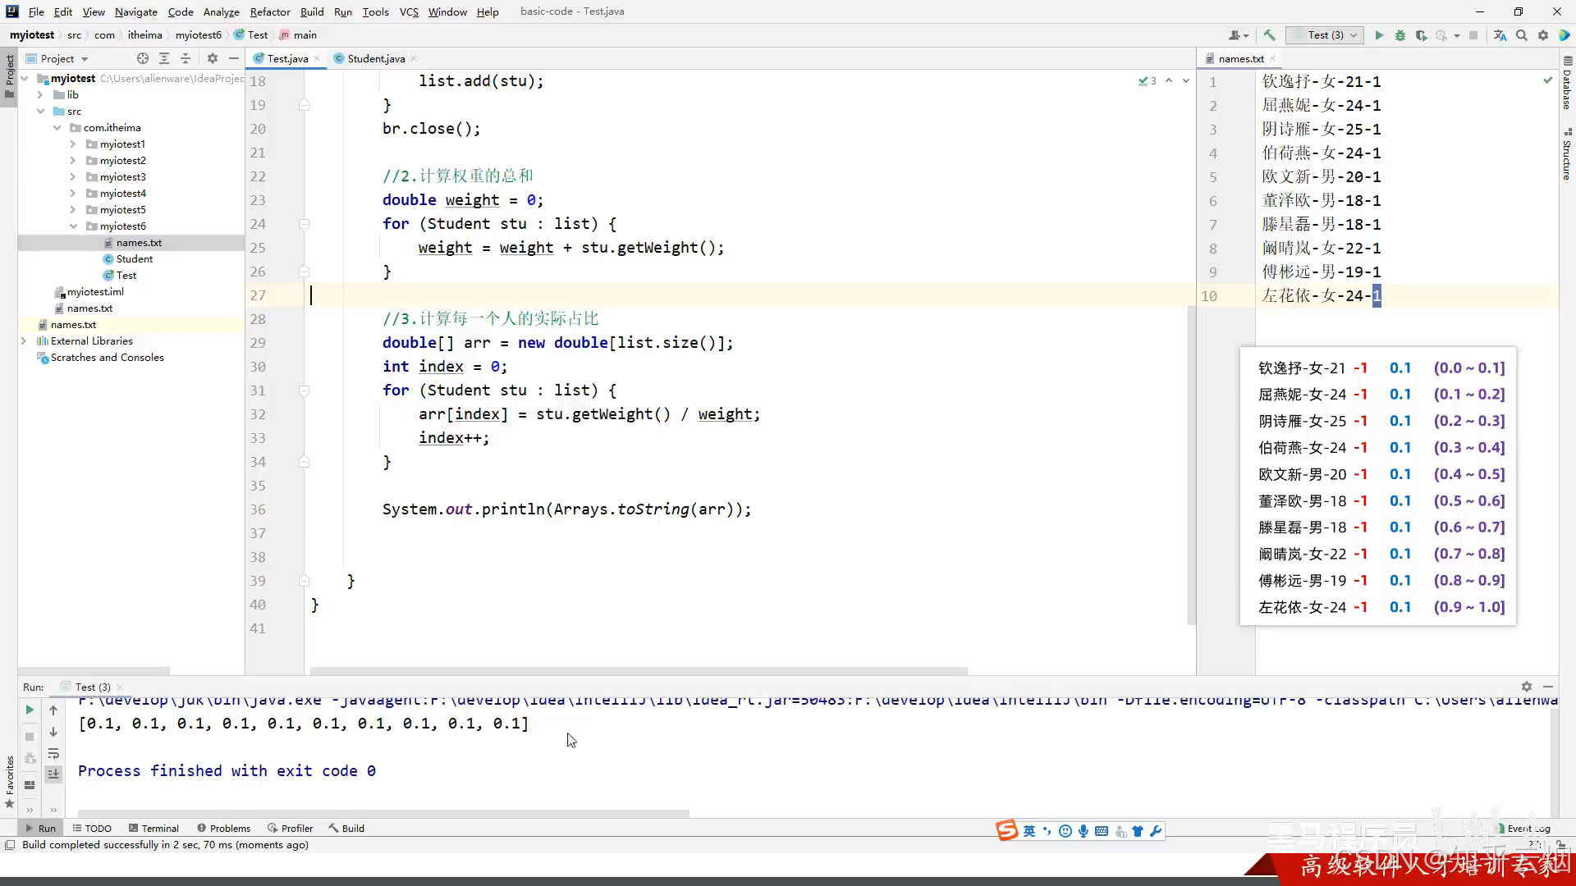This screenshot has height=886, width=1576.
Task: Toggle scroll to end in console
Action: [x=53, y=774]
